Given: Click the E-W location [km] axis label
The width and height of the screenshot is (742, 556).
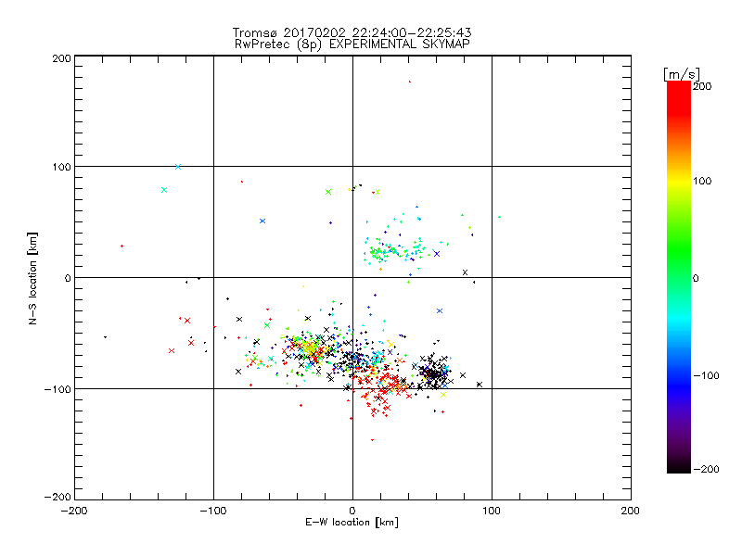Looking at the screenshot, I should point(352,524).
